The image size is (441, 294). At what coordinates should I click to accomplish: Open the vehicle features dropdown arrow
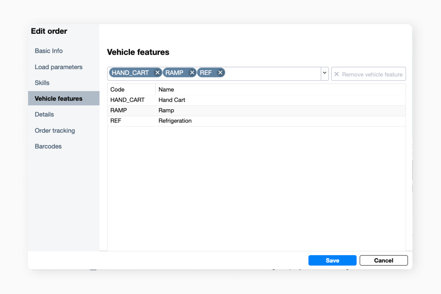324,73
